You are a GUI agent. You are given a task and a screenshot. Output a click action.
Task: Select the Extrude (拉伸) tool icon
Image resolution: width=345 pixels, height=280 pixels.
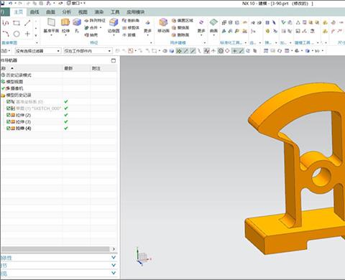coord(65,22)
